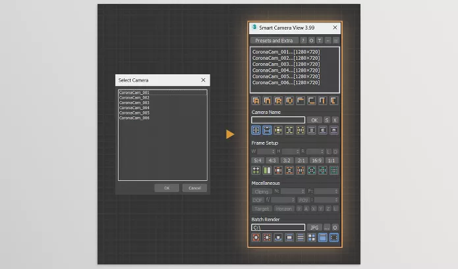Screen dimensions: 458x269
Task: Click the orange dashed-frame square icon in Batch Render
Action: click(x=267, y=237)
